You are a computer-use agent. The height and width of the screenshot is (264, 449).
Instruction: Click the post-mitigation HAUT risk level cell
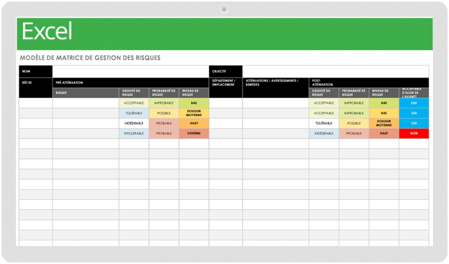[x=384, y=134]
